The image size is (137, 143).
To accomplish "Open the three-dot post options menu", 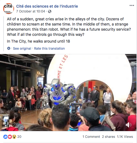I will (x=132, y=5).
